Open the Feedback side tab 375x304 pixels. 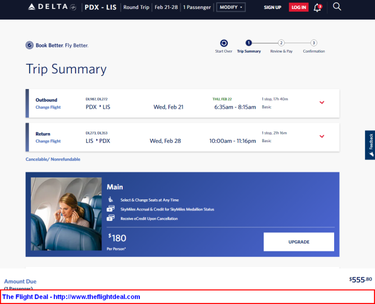(370, 145)
